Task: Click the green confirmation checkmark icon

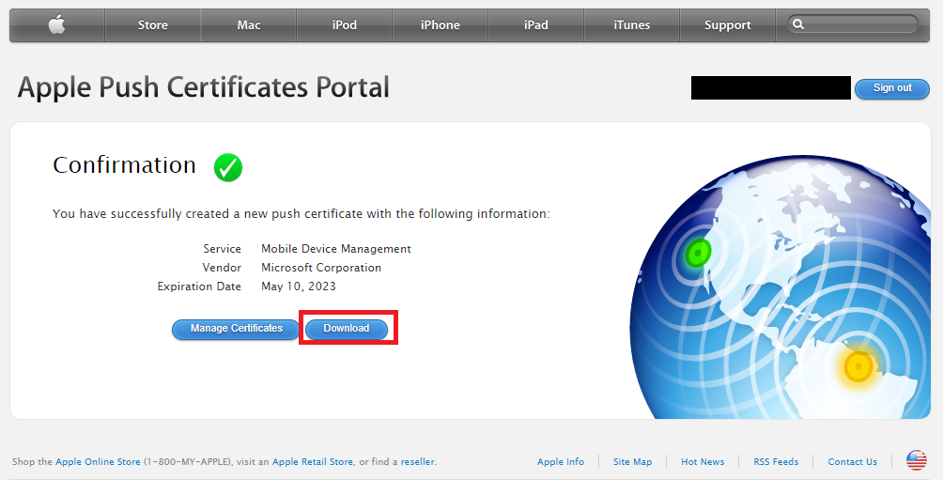Action: 228,167
